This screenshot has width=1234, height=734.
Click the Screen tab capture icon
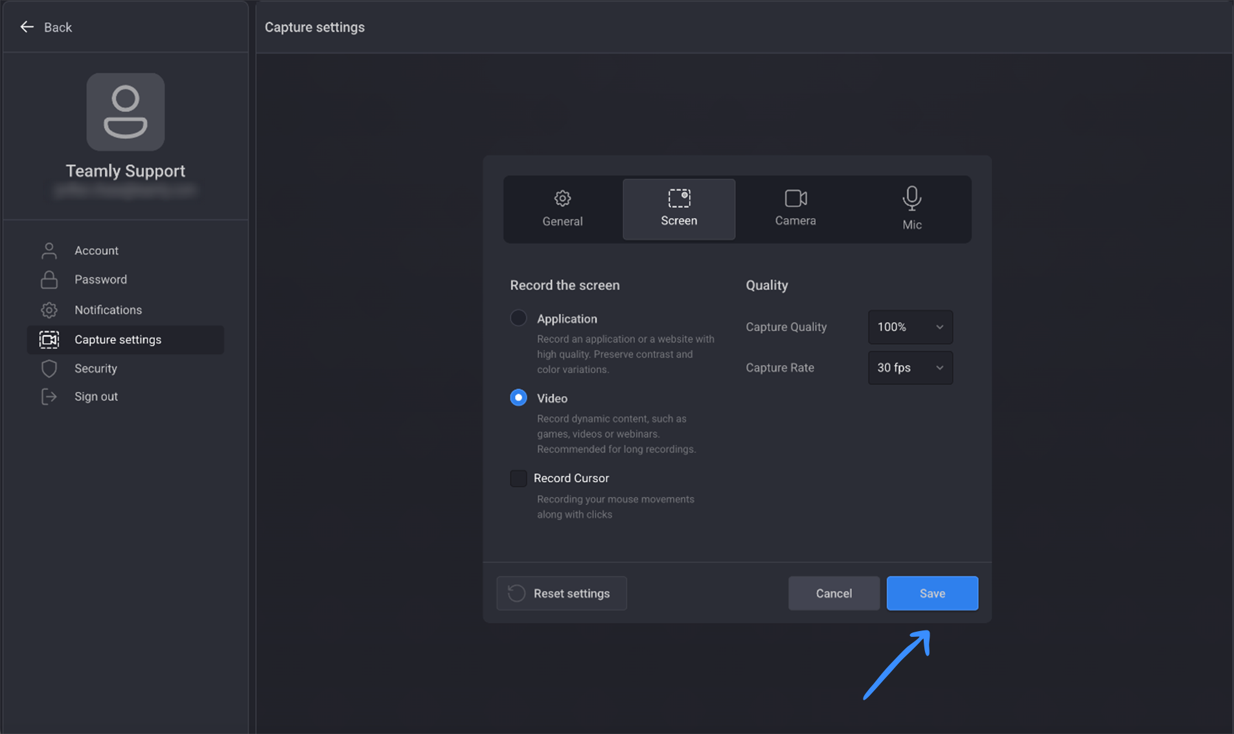pos(679,197)
